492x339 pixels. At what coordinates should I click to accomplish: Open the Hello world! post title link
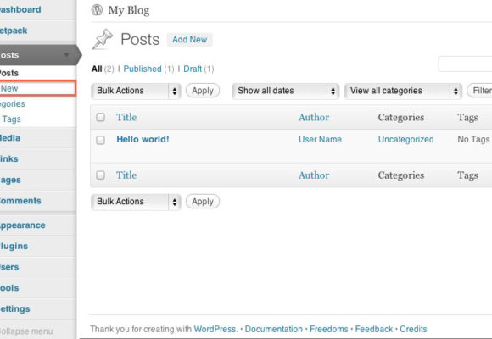[x=143, y=139]
